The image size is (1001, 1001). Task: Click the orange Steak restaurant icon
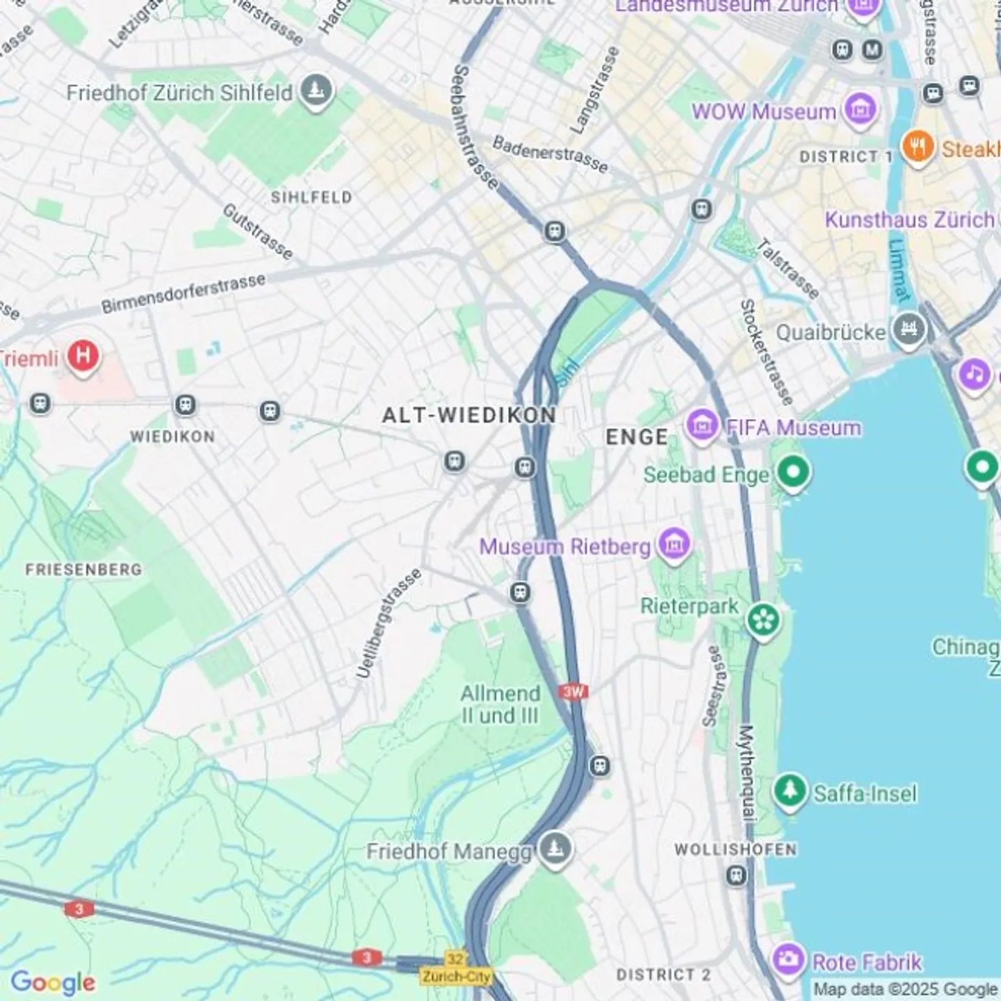click(918, 147)
